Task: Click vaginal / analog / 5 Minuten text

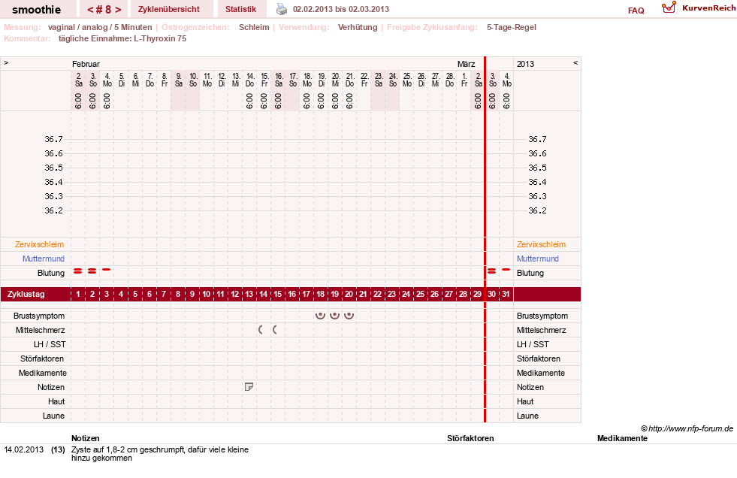Action: click(100, 27)
